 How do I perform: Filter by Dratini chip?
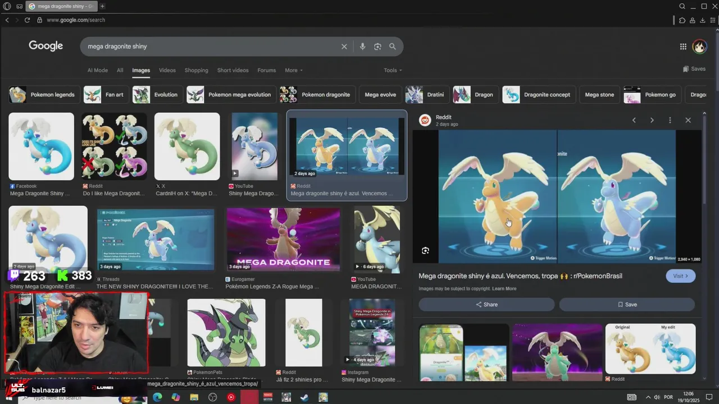[427, 95]
